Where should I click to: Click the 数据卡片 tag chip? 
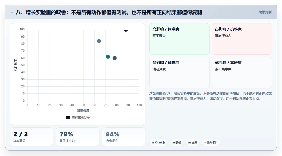211,142
